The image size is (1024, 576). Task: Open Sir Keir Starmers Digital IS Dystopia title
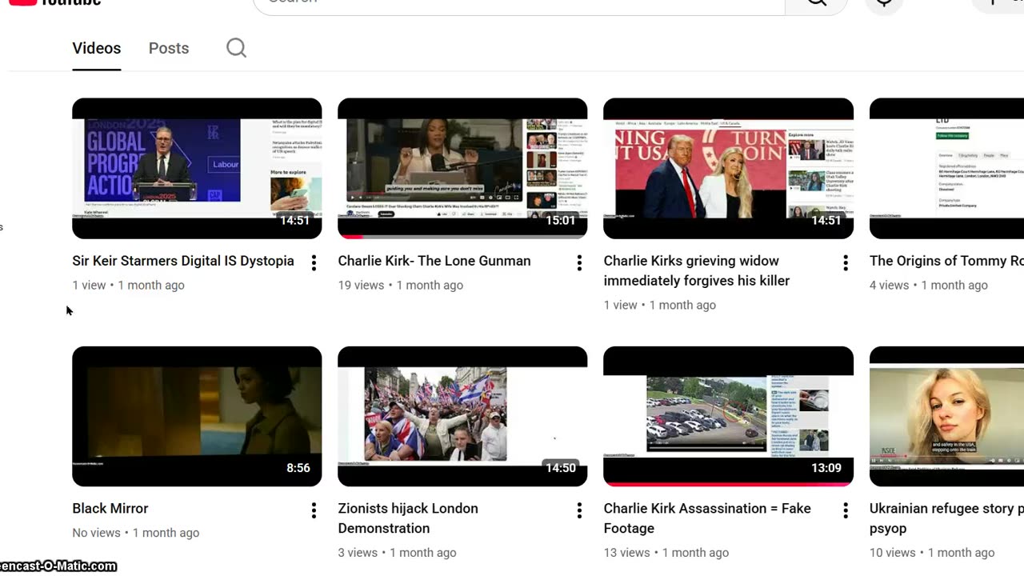[183, 261]
